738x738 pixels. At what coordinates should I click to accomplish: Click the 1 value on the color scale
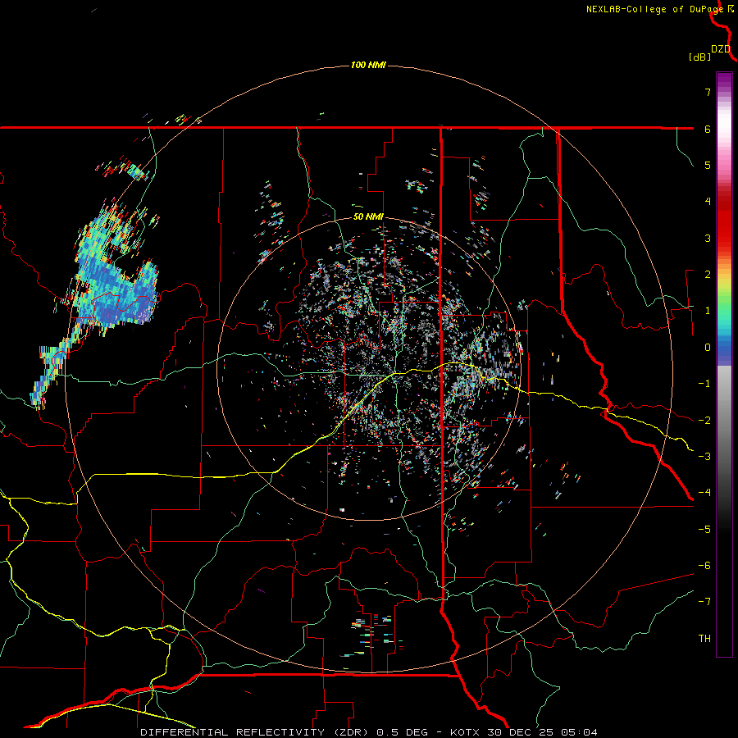click(x=708, y=311)
